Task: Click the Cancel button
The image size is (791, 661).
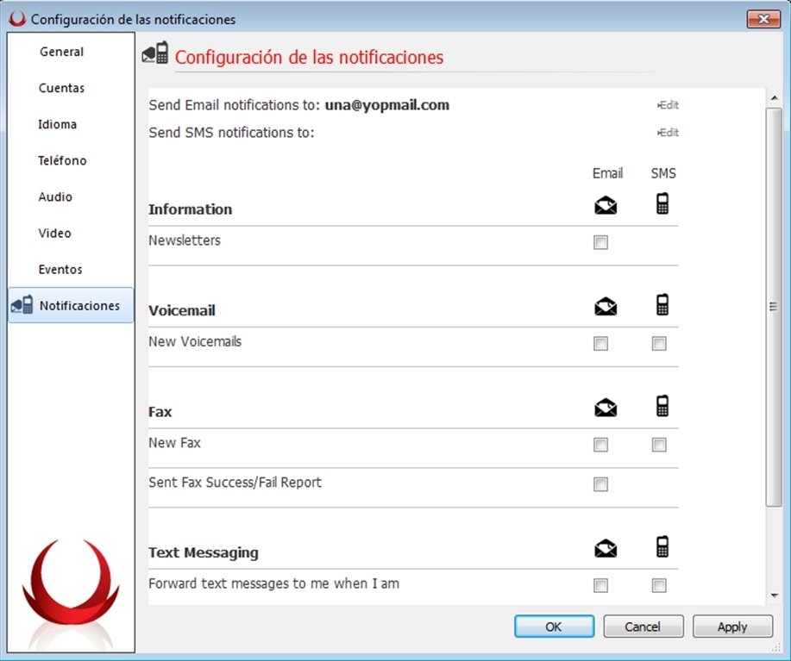Action: pyautogui.click(x=643, y=627)
